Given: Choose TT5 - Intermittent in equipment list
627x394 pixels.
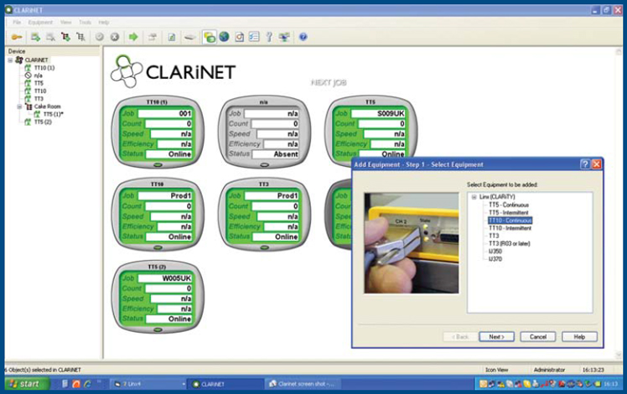Looking at the screenshot, I should (508, 212).
